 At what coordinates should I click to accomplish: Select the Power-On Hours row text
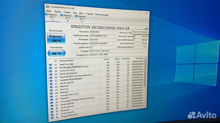(68, 70)
